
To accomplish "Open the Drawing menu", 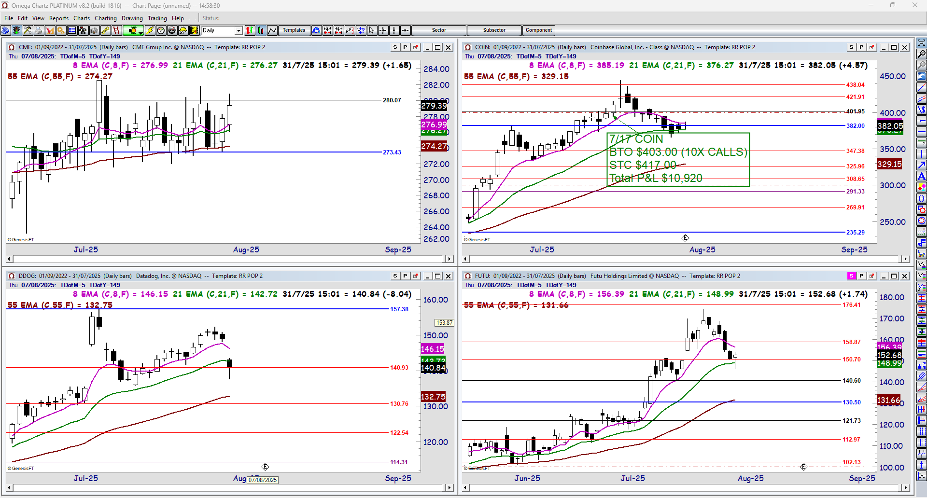I will 132,18.
